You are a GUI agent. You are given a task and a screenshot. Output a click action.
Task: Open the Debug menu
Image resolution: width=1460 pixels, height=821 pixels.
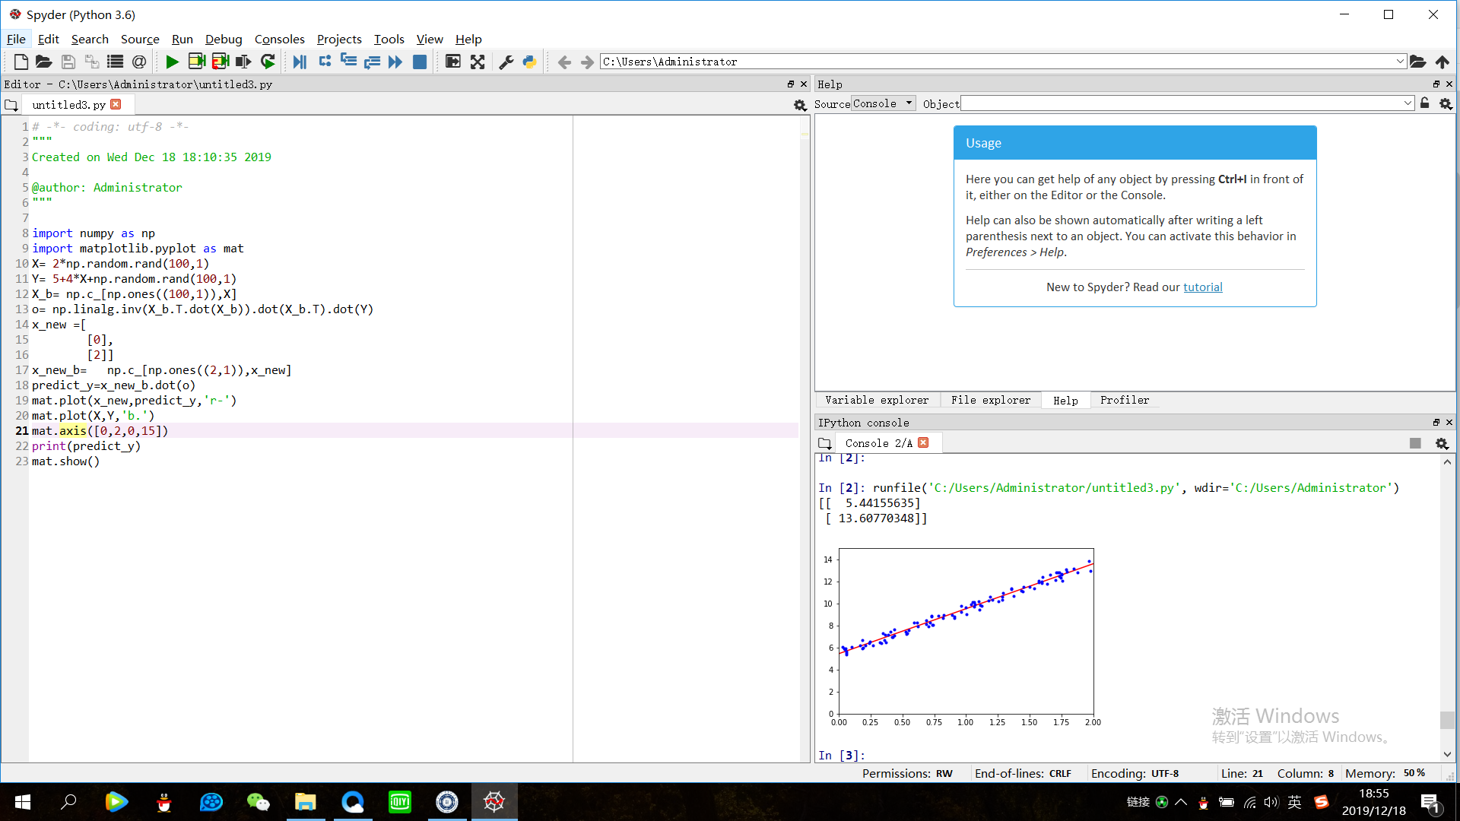(224, 39)
